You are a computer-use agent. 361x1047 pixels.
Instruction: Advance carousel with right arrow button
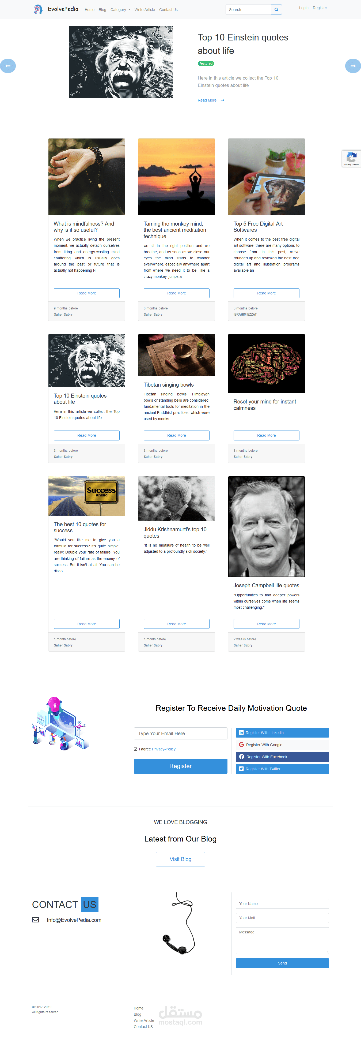click(x=353, y=66)
